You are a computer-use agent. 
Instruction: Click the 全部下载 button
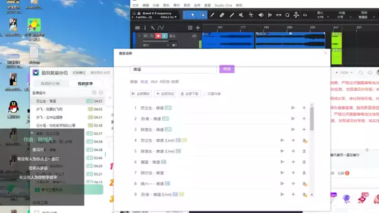tap(189, 94)
